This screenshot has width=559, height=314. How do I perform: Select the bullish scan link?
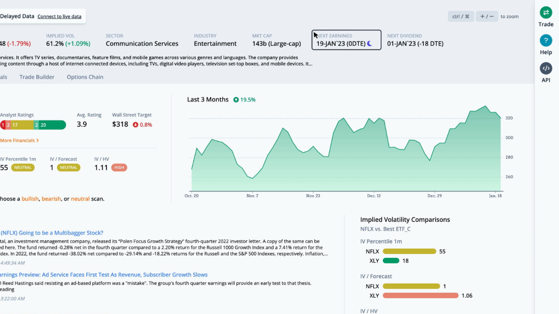pyautogui.click(x=30, y=199)
